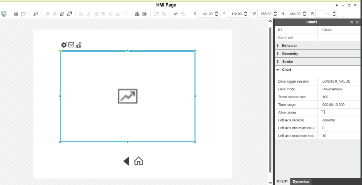Open the toolbar overflow arrow

342,17
